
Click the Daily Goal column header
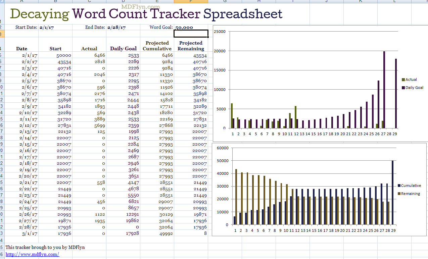(x=123, y=49)
